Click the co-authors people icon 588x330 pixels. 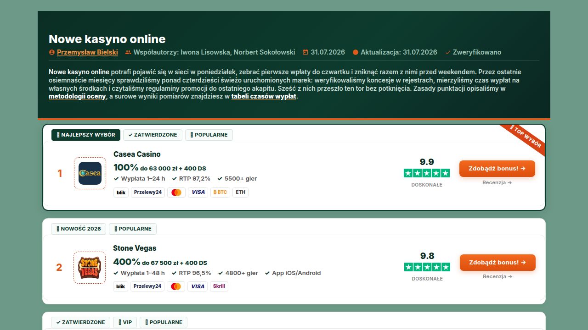tap(128, 52)
